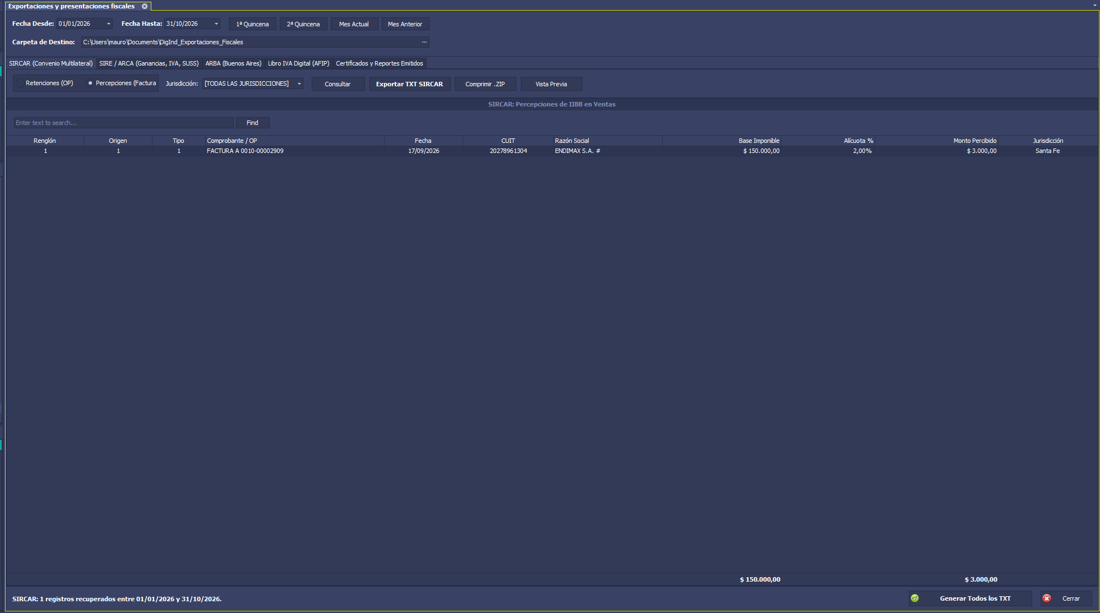Open the window list arrow at top right
This screenshot has width=1100, height=613.
[x=1095, y=5]
